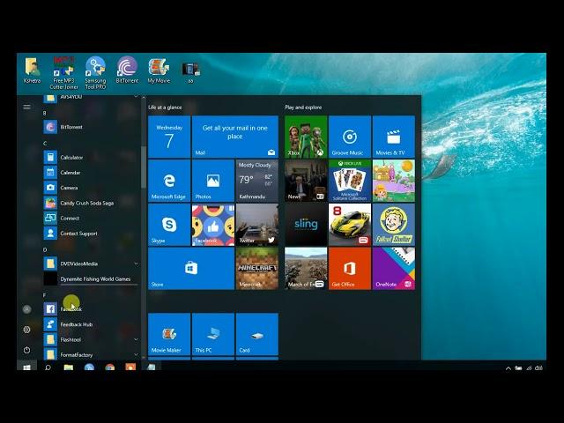Open Calculator from the app list
This screenshot has height=423, width=564.
click(x=91, y=157)
